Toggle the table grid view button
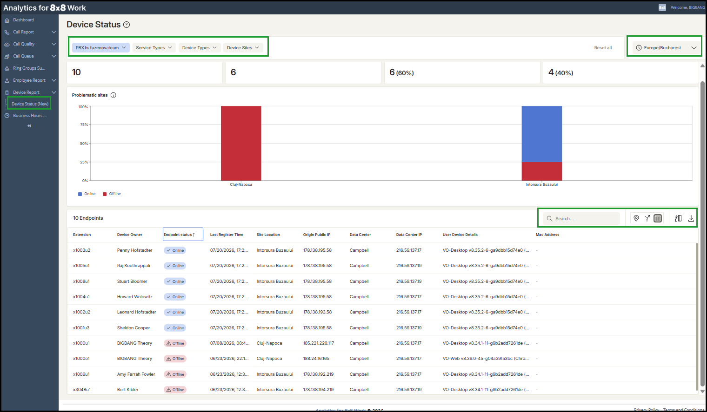The height and width of the screenshot is (412, 707). [658, 218]
